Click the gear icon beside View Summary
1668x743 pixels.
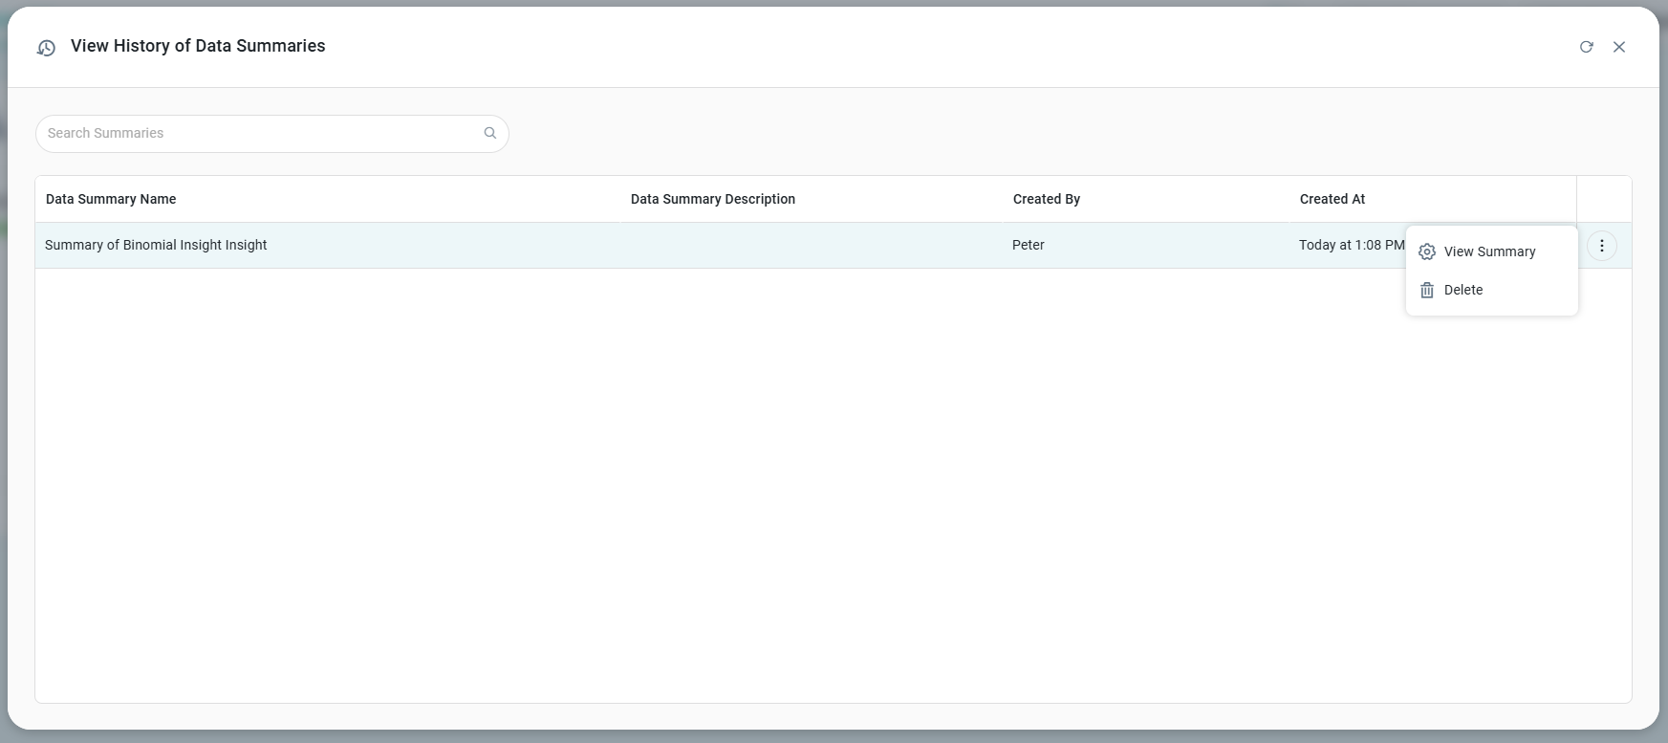1426,251
